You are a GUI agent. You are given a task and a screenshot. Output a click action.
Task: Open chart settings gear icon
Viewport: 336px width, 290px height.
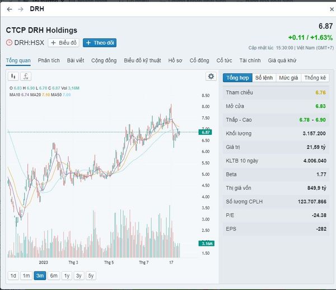click(211, 76)
